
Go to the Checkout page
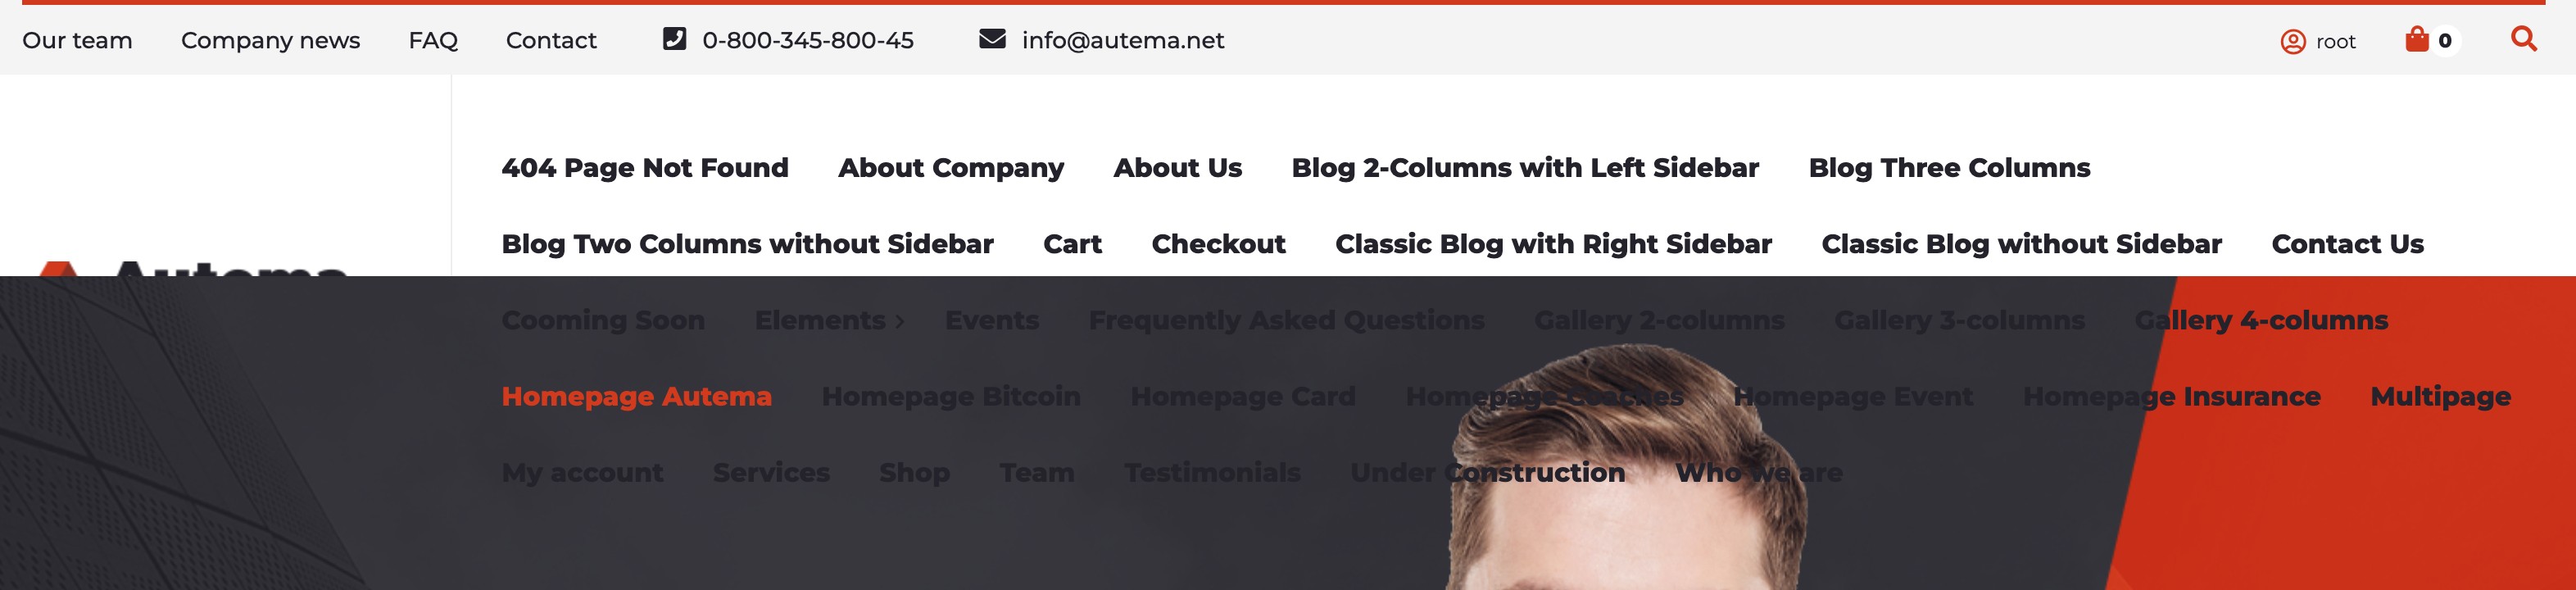(1218, 244)
